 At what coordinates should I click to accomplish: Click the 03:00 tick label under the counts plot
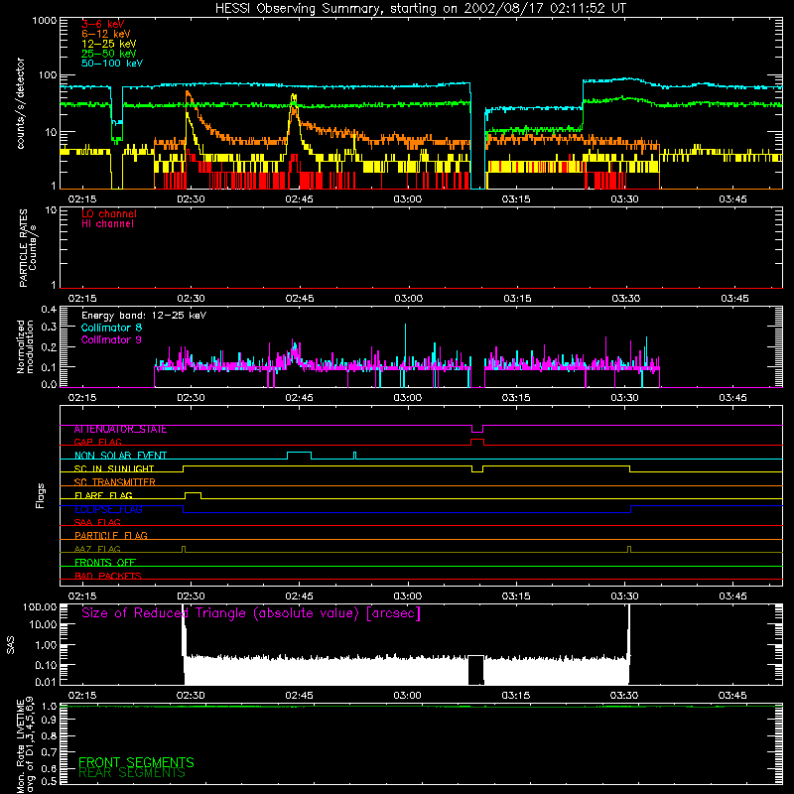click(x=407, y=199)
